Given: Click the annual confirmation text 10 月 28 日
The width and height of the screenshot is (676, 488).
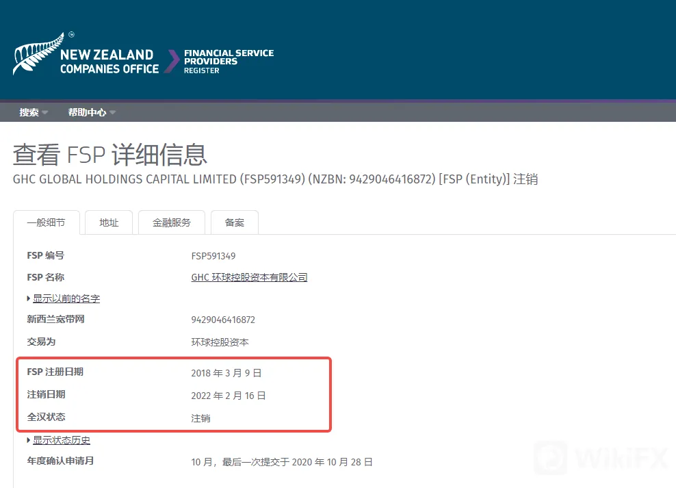Looking at the screenshot, I should pos(350,462).
